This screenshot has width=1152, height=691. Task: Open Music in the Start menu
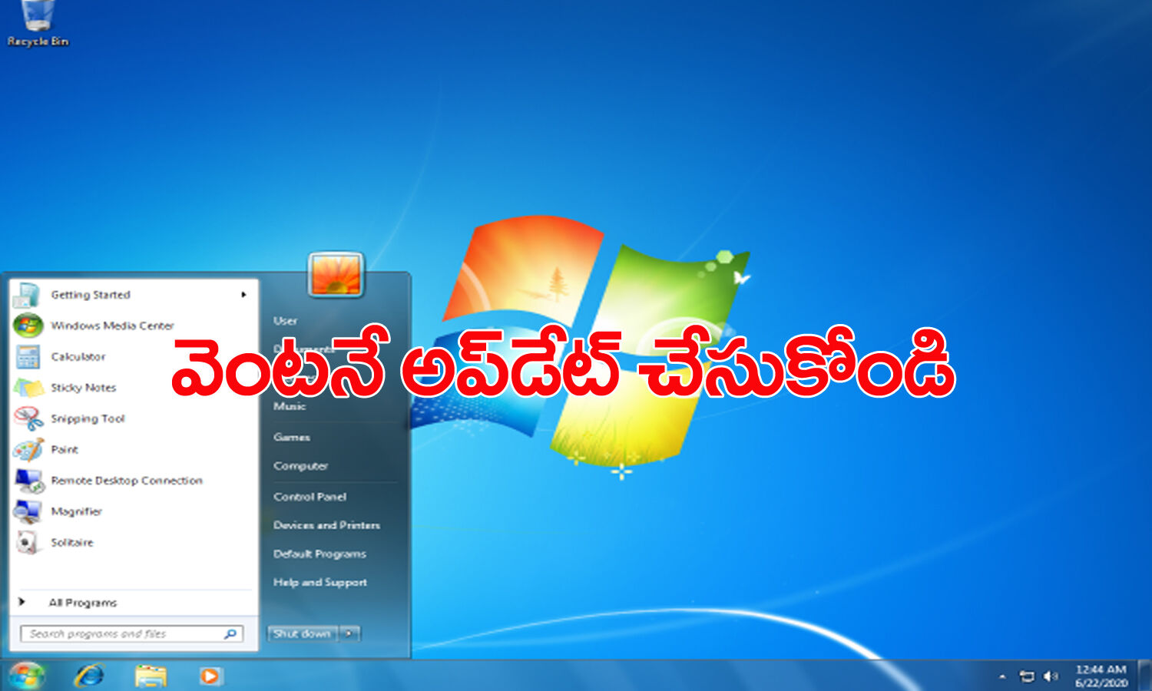(x=290, y=406)
